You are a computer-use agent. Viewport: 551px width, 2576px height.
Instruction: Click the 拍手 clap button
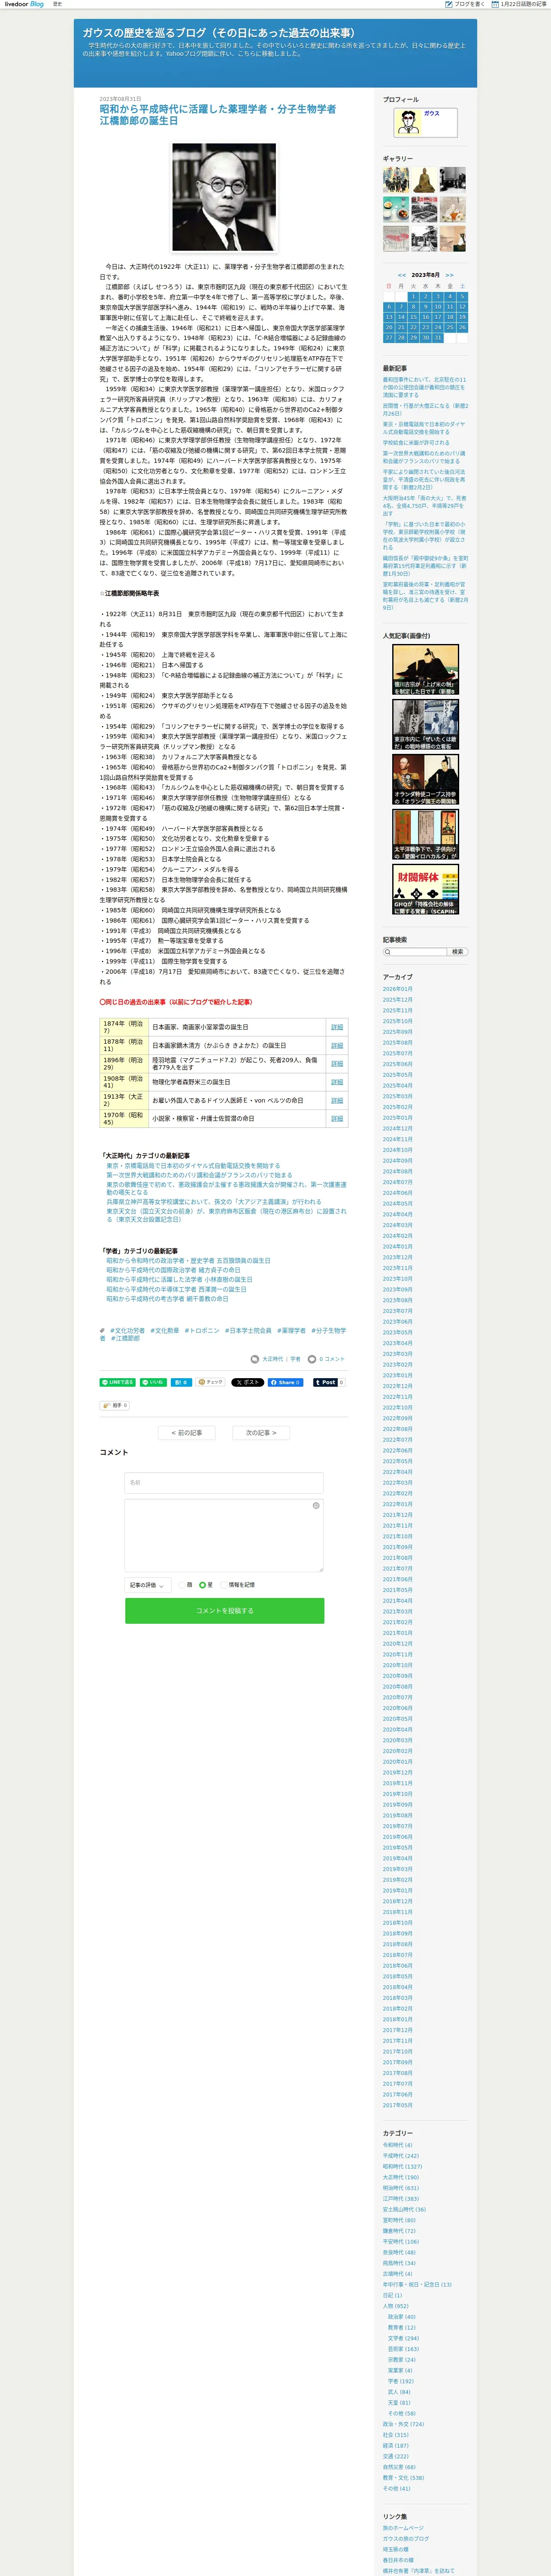coord(114,1405)
